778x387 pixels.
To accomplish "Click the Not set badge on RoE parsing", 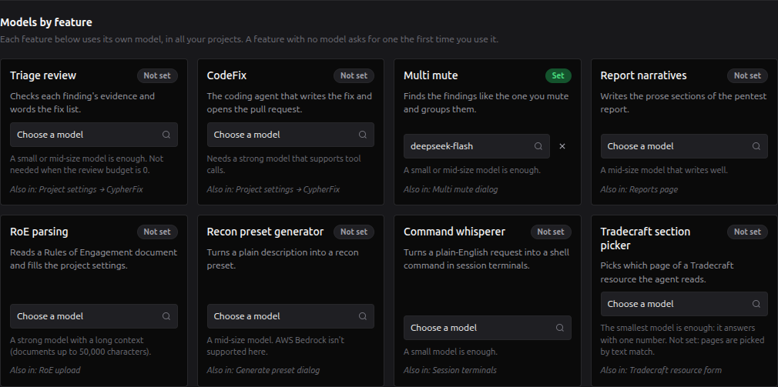I will tap(157, 232).
